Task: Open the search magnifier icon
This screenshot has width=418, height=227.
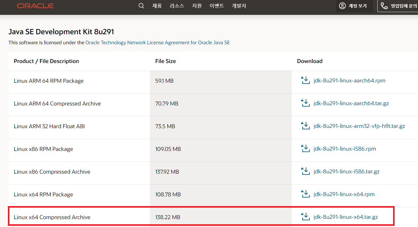Action: (x=141, y=6)
